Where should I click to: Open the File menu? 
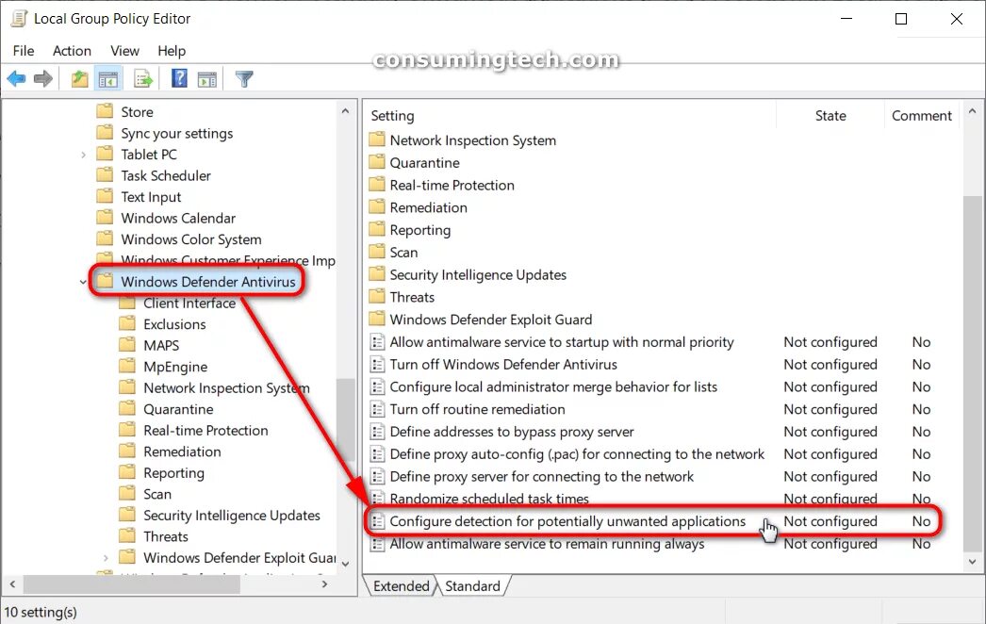coord(24,51)
